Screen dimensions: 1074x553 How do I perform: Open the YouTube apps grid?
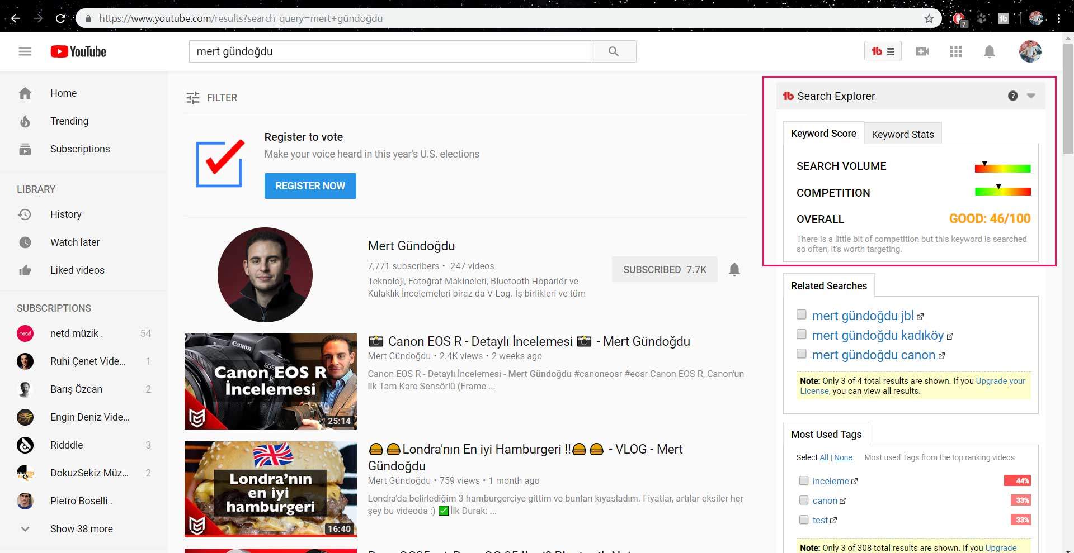956,51
